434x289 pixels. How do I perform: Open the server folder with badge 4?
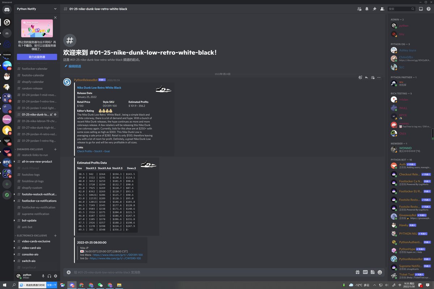point(7,173)
